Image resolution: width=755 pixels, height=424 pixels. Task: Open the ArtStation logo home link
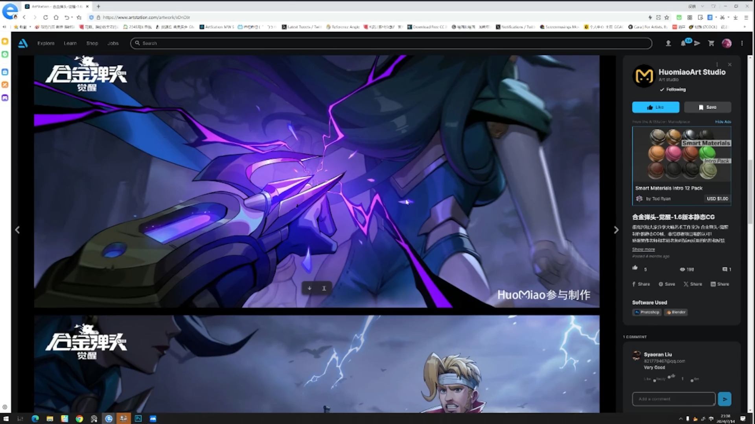pos(23,43)
